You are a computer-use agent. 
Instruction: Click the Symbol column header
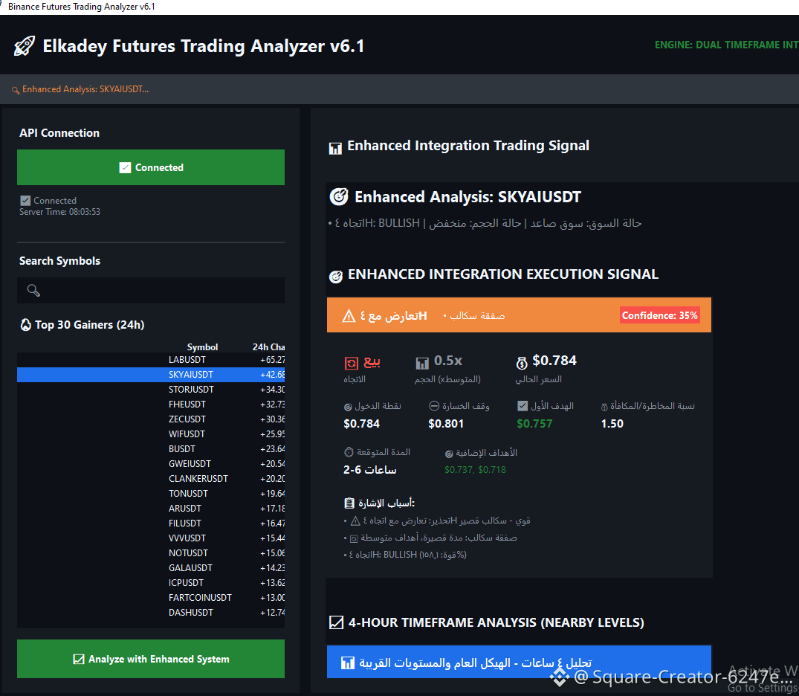pos(202,347)
